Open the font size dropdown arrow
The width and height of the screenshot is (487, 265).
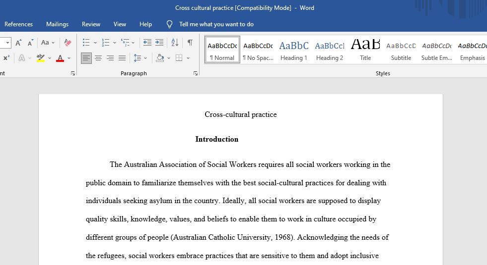click(7, 43)
